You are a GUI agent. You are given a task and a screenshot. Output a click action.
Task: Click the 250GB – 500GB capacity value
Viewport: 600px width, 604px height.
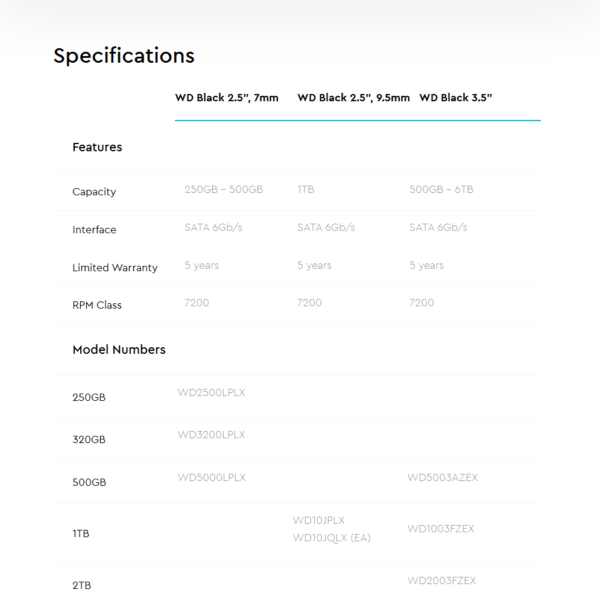[224, 189]
